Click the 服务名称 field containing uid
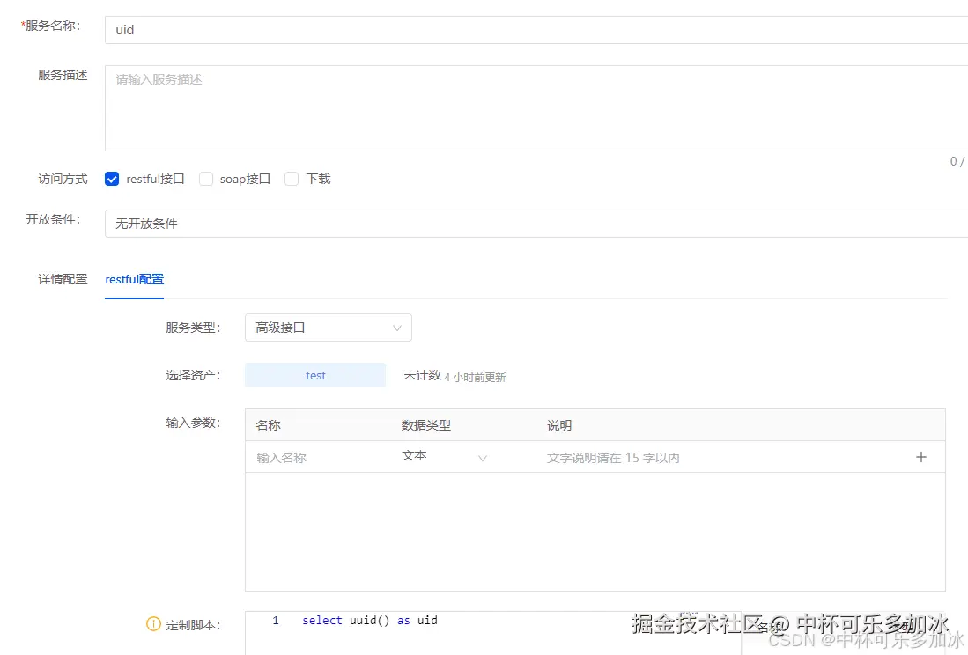 [352, 30]
